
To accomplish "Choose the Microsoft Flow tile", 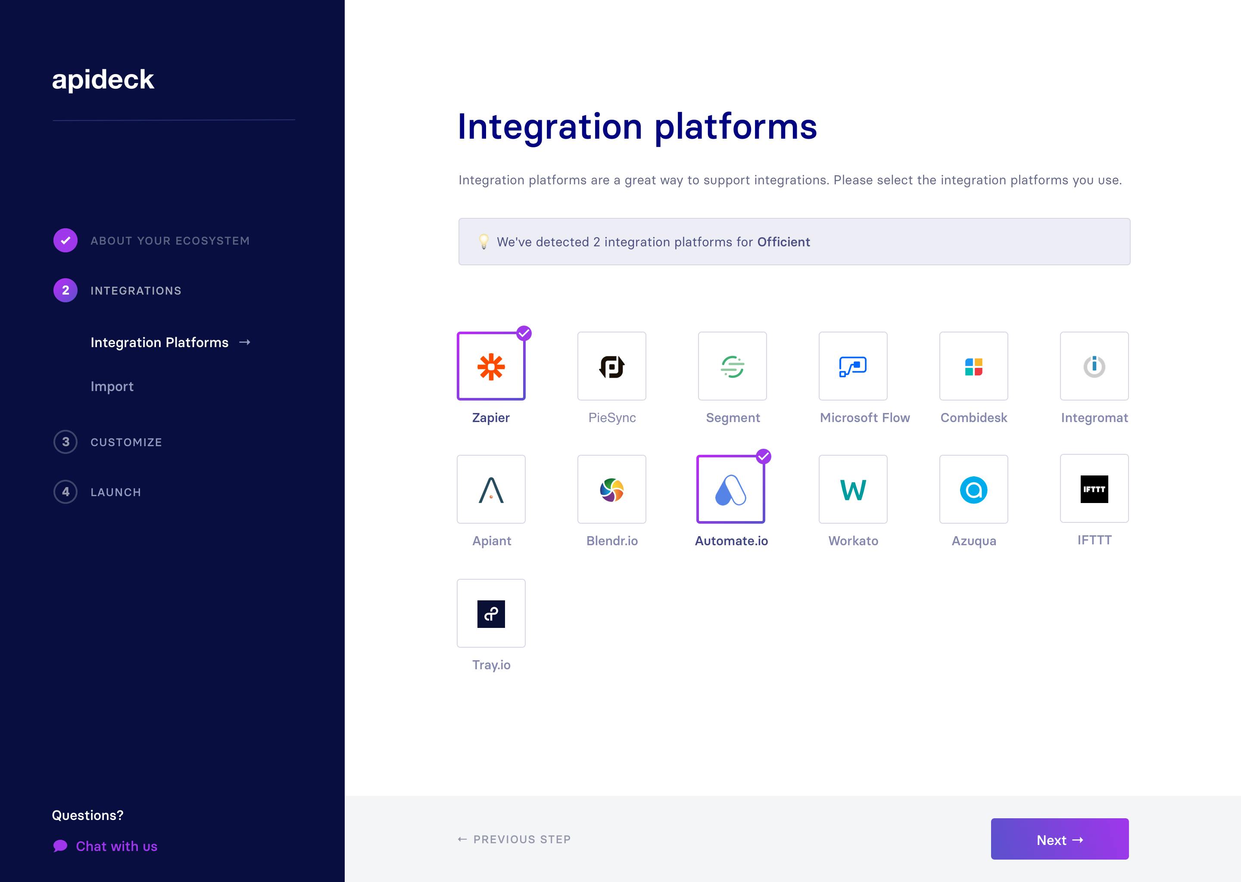I will 853,366.
